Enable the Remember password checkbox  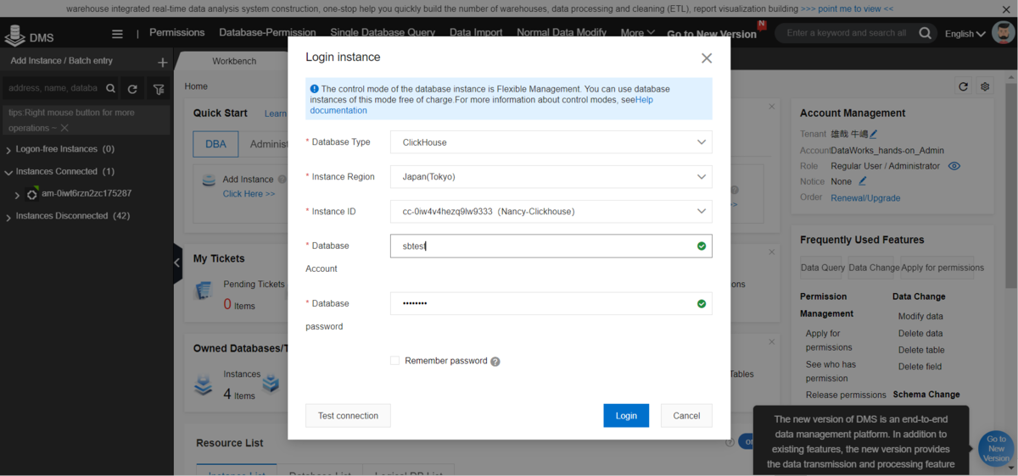click(x=394, y=361)
